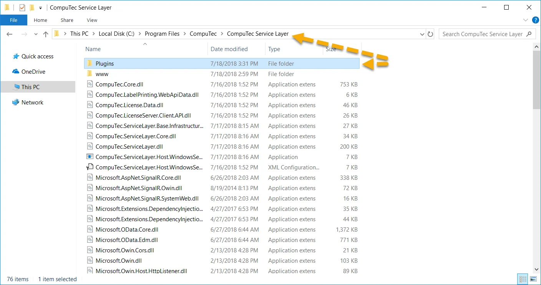Switch to details view in status bar
Viewport: 541px width, 285px height.
pos(523,279)
